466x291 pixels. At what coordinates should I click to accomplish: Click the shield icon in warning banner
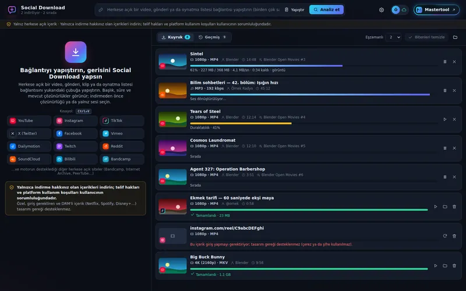tap(9, 24)
